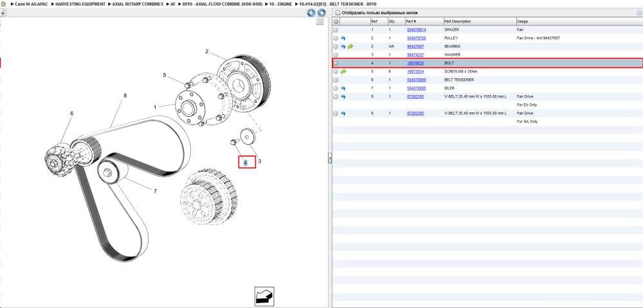Open 8010 - AXIAL-FLOW COMBINE breadcrumb

point(222,4)
